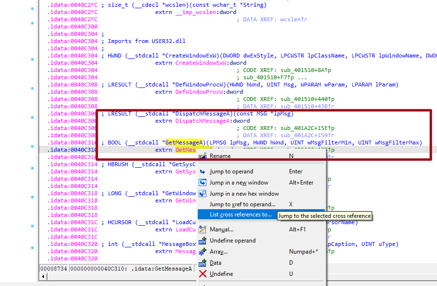This screenshot has width=437, height=286.
Task: Click cross reference sub_401510+440↑p
Action: pos(307,99)
